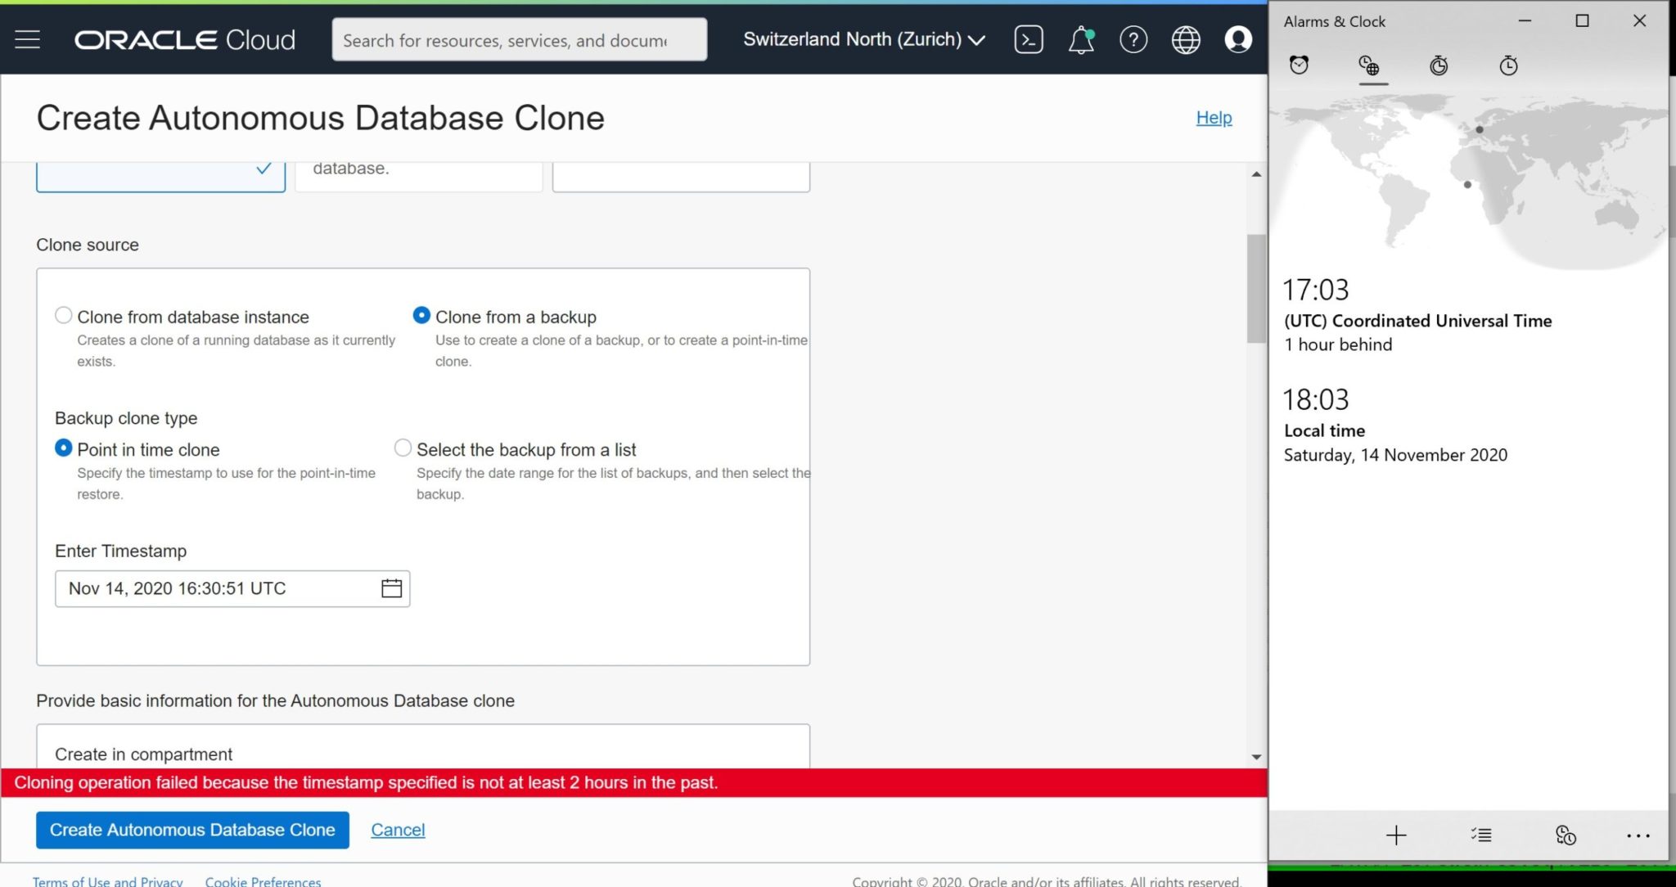Switch to the Alarm tab in Alarms & Clock
This screenshot has height=887, width=1676.
(x=1299, y=65)
